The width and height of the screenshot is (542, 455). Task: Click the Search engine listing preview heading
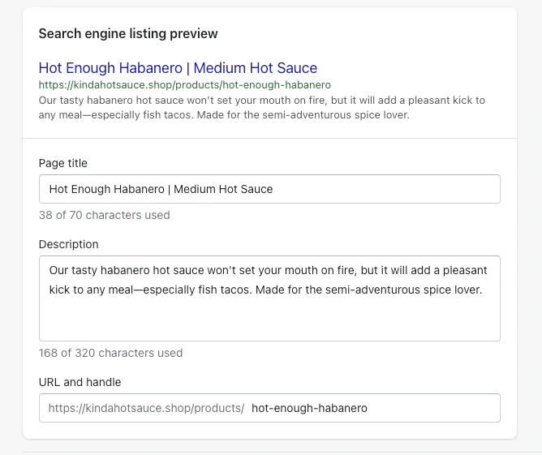pyautogui.click(x=128, y=34)
